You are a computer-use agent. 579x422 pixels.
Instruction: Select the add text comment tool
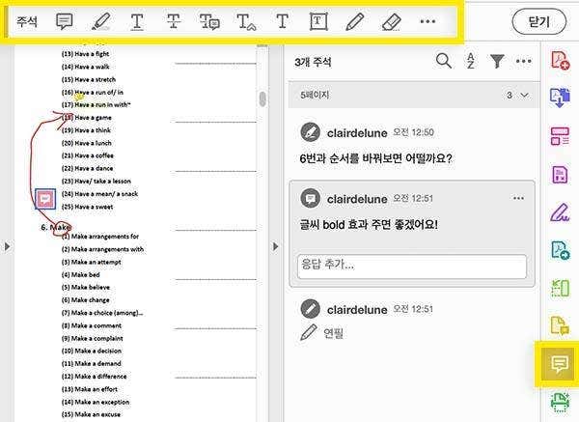pyautogui.click(x=283, y=21)
